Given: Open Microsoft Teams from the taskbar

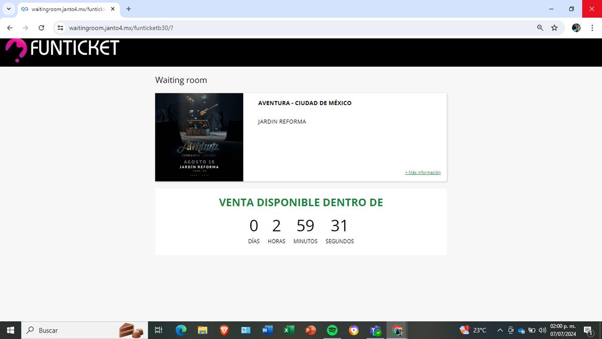Looking at the screenshot, I should [376, 330].
